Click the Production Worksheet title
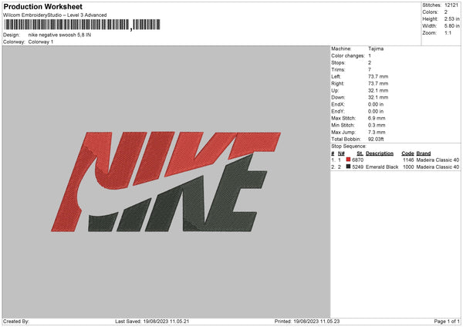Viewport: 463px width, 327px height. pyautogui.click(x=42, y=6)
